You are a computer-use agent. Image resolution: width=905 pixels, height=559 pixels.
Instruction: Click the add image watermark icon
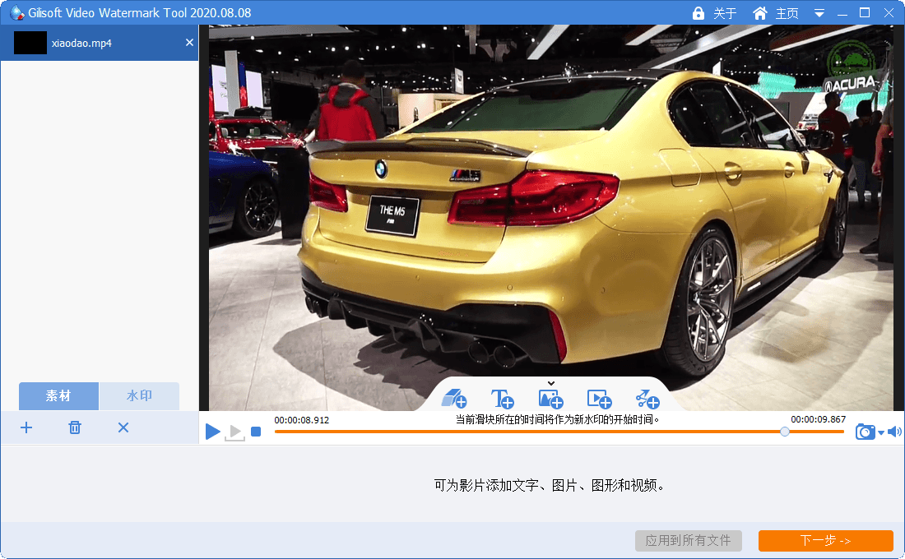point(550,400)
